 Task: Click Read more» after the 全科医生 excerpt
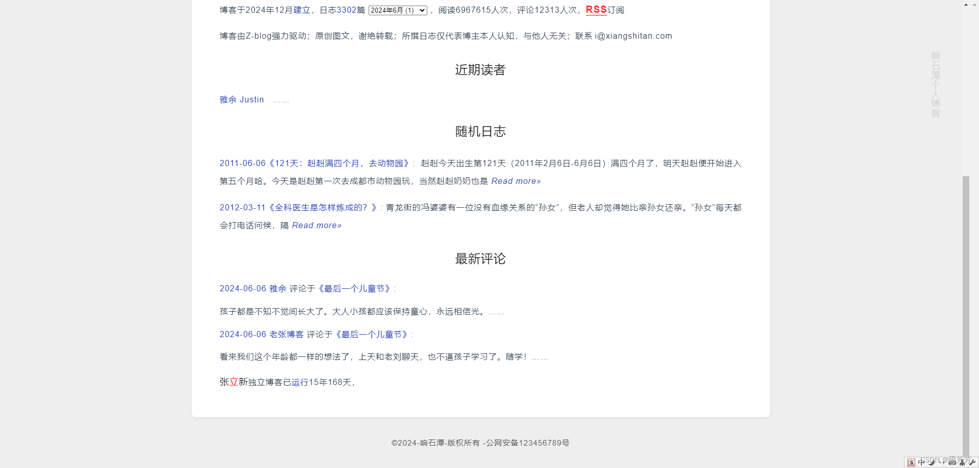coord(317,226)
